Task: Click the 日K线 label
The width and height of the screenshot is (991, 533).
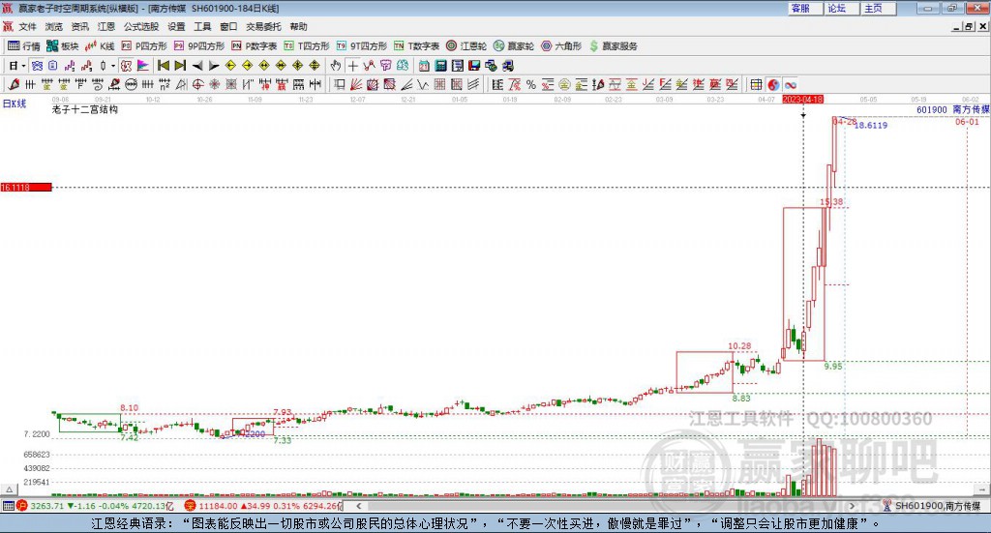Action: (15, 104)
